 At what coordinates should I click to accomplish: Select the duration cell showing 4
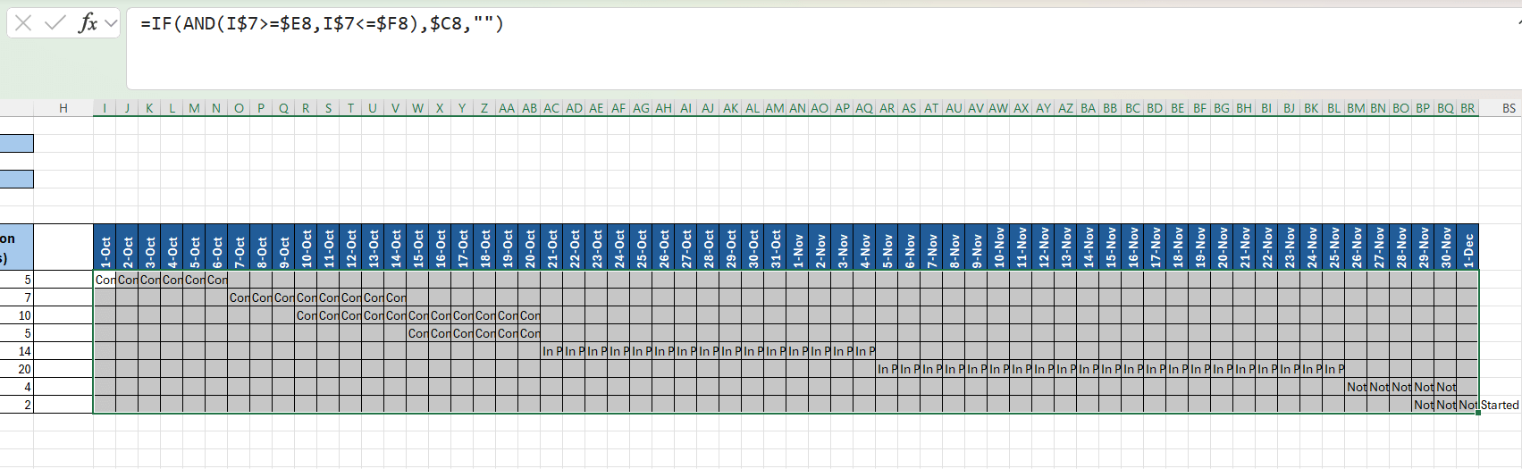(17, 387)
